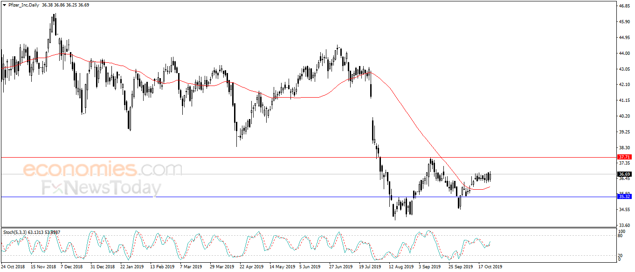The height and width of the screenshot is (272, 635).
Task: Click the black 36.69 current price tag
Action: point(624,174)
